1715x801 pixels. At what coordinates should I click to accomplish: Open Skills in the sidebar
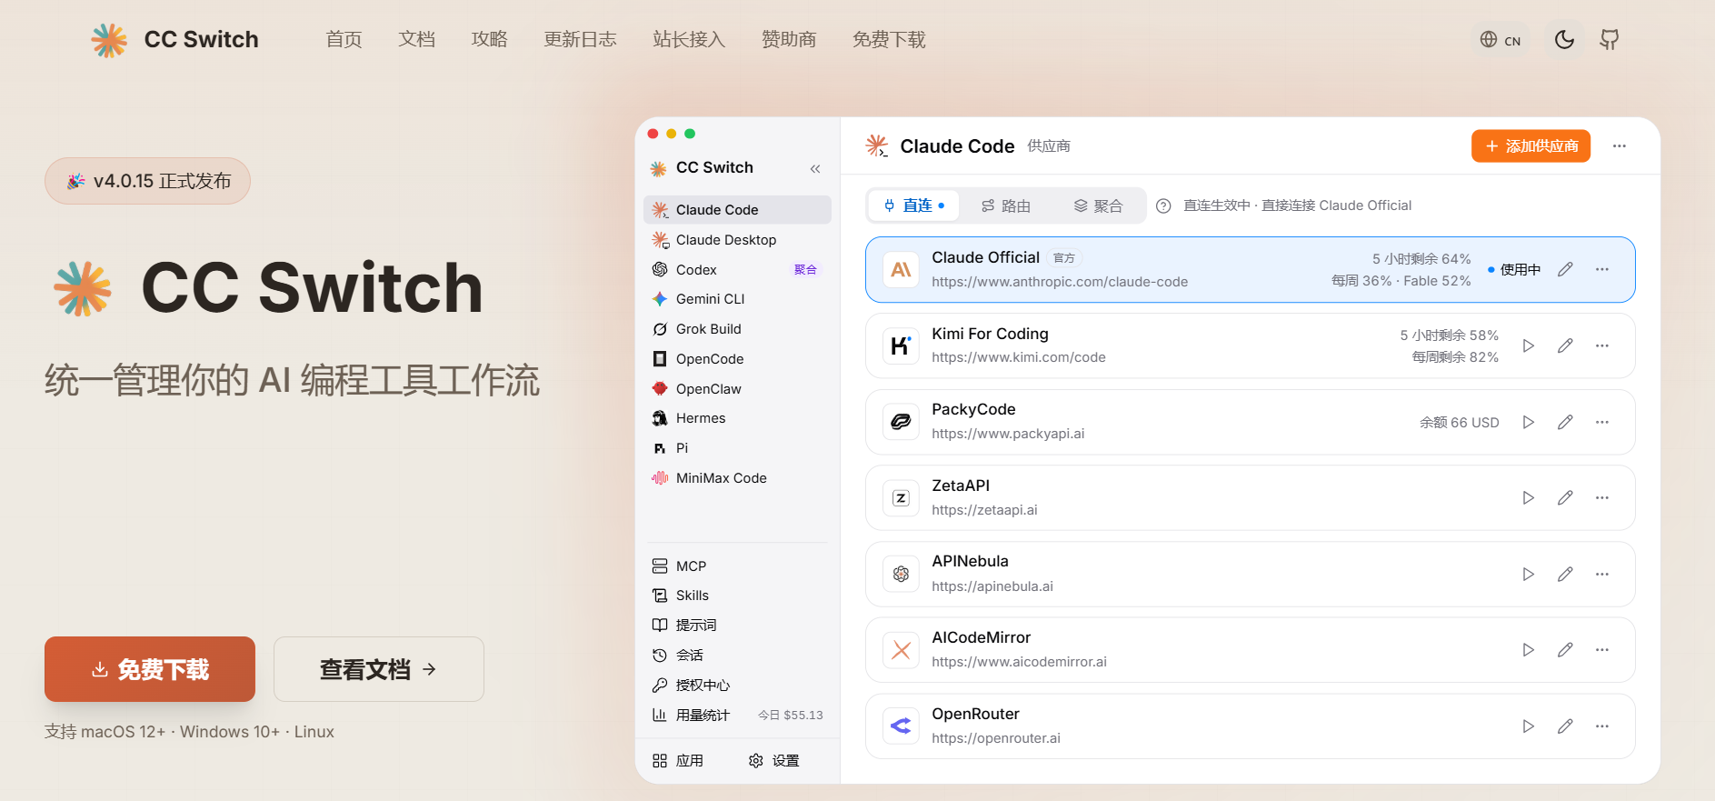tap(737, 596)
